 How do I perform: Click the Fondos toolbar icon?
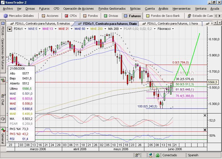click(85, 16)
